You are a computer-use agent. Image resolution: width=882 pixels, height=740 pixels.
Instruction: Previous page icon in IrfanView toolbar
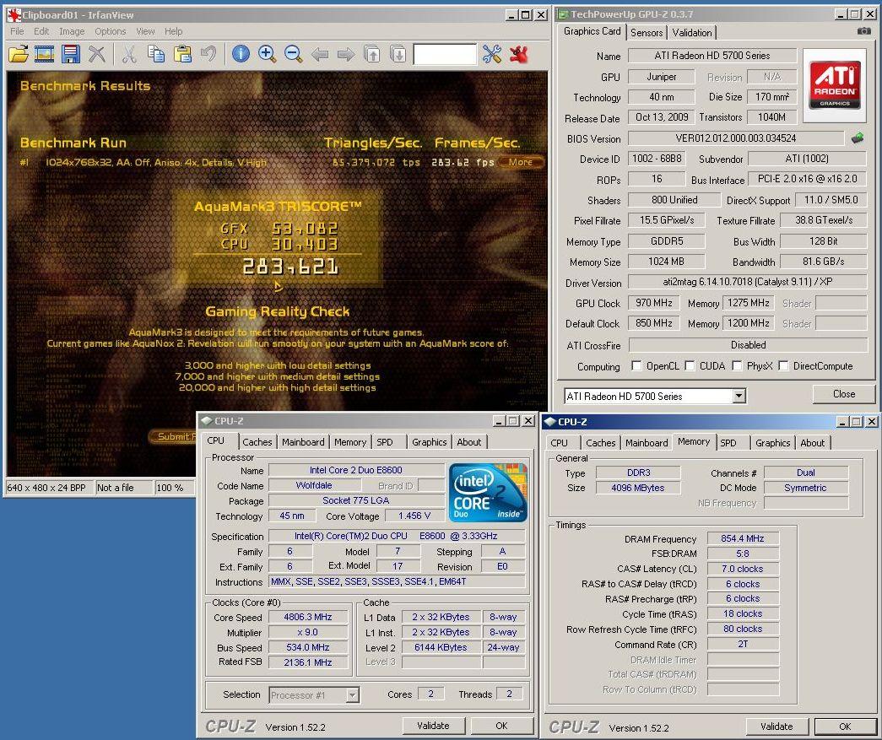(x=372, y=55)
